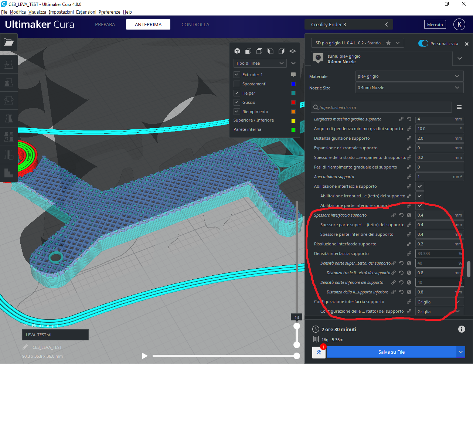Select the Mirror tool in left toolbar
The width and height of the screenshot is (473, 442).
coord(9,118)
